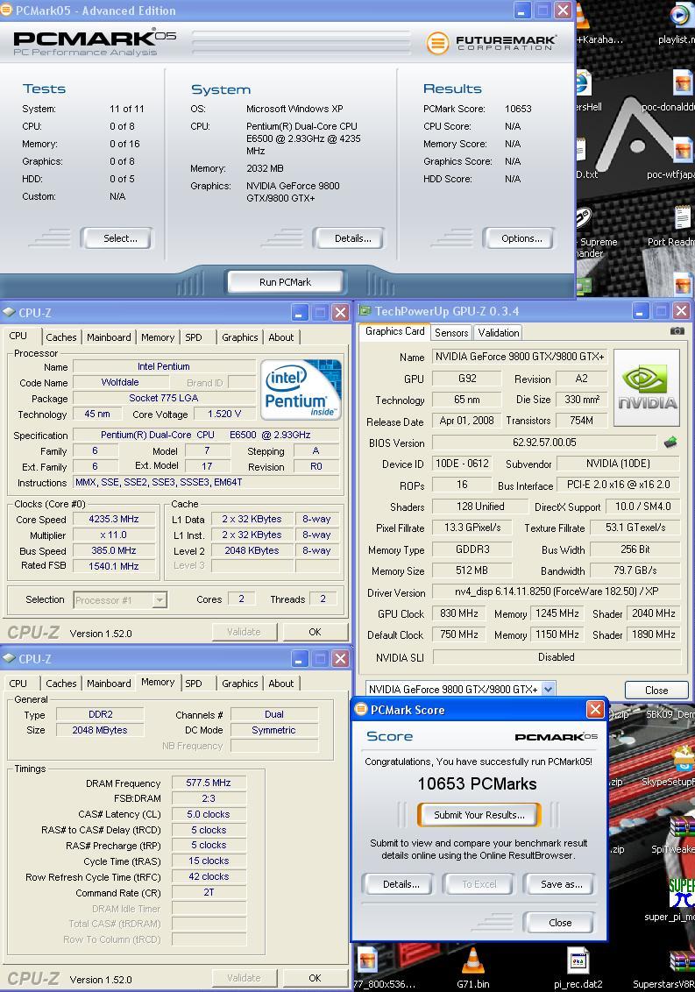
Task: Click the Rated FSB 1540.1 MHz value
Action: (113, 566)
